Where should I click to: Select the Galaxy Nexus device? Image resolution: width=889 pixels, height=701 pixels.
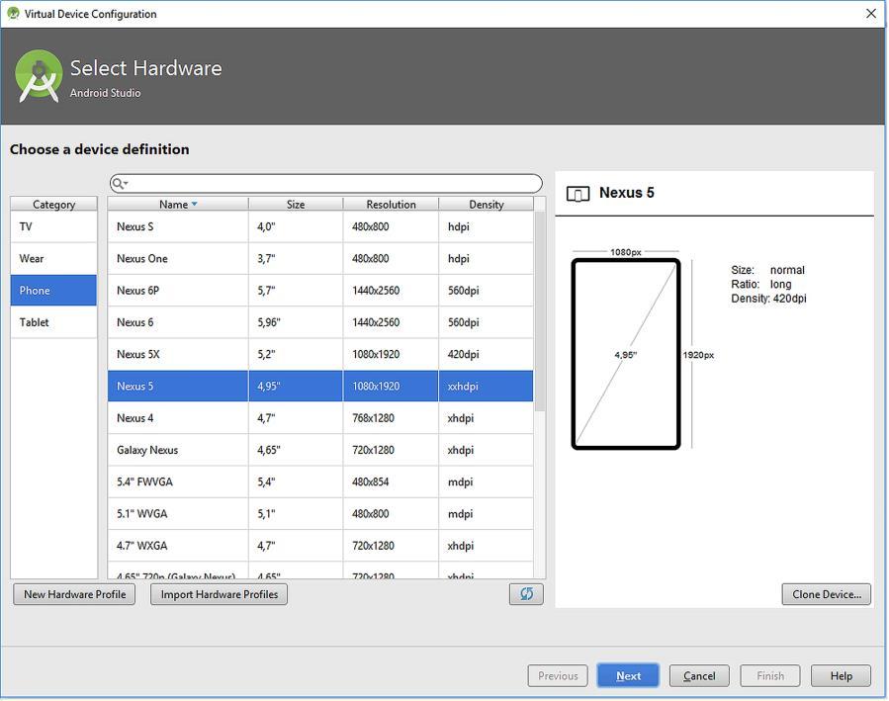pyautogui.click(x=320, y=450)
